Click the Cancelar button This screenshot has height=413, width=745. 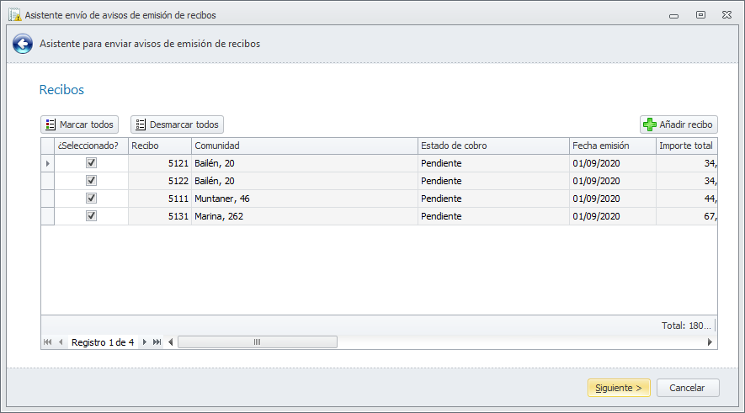pos(689,388)
